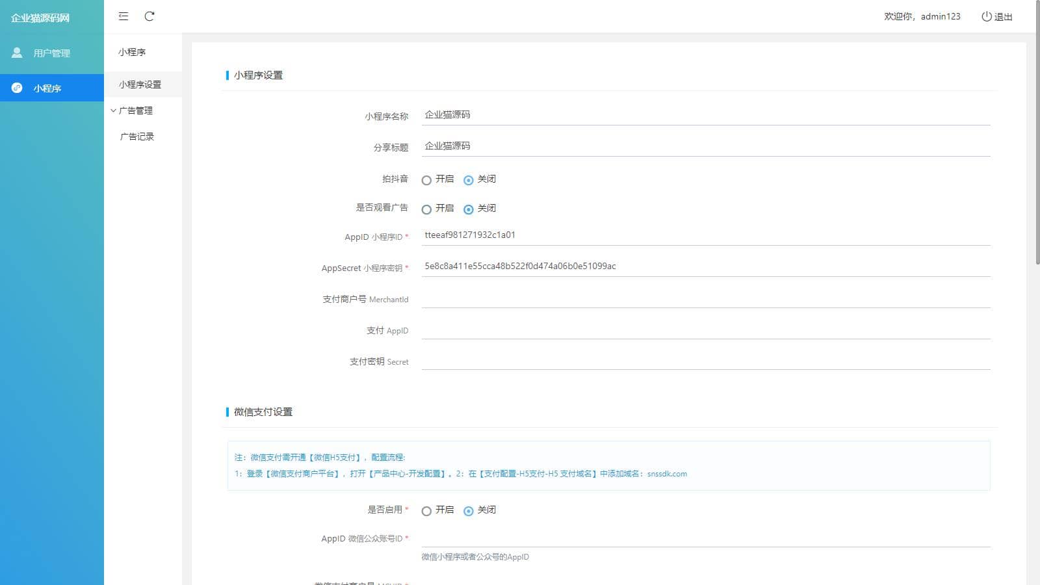Click the power icon to log out
Viewport: 1040px width, 585px height.
tap(986, 16)
